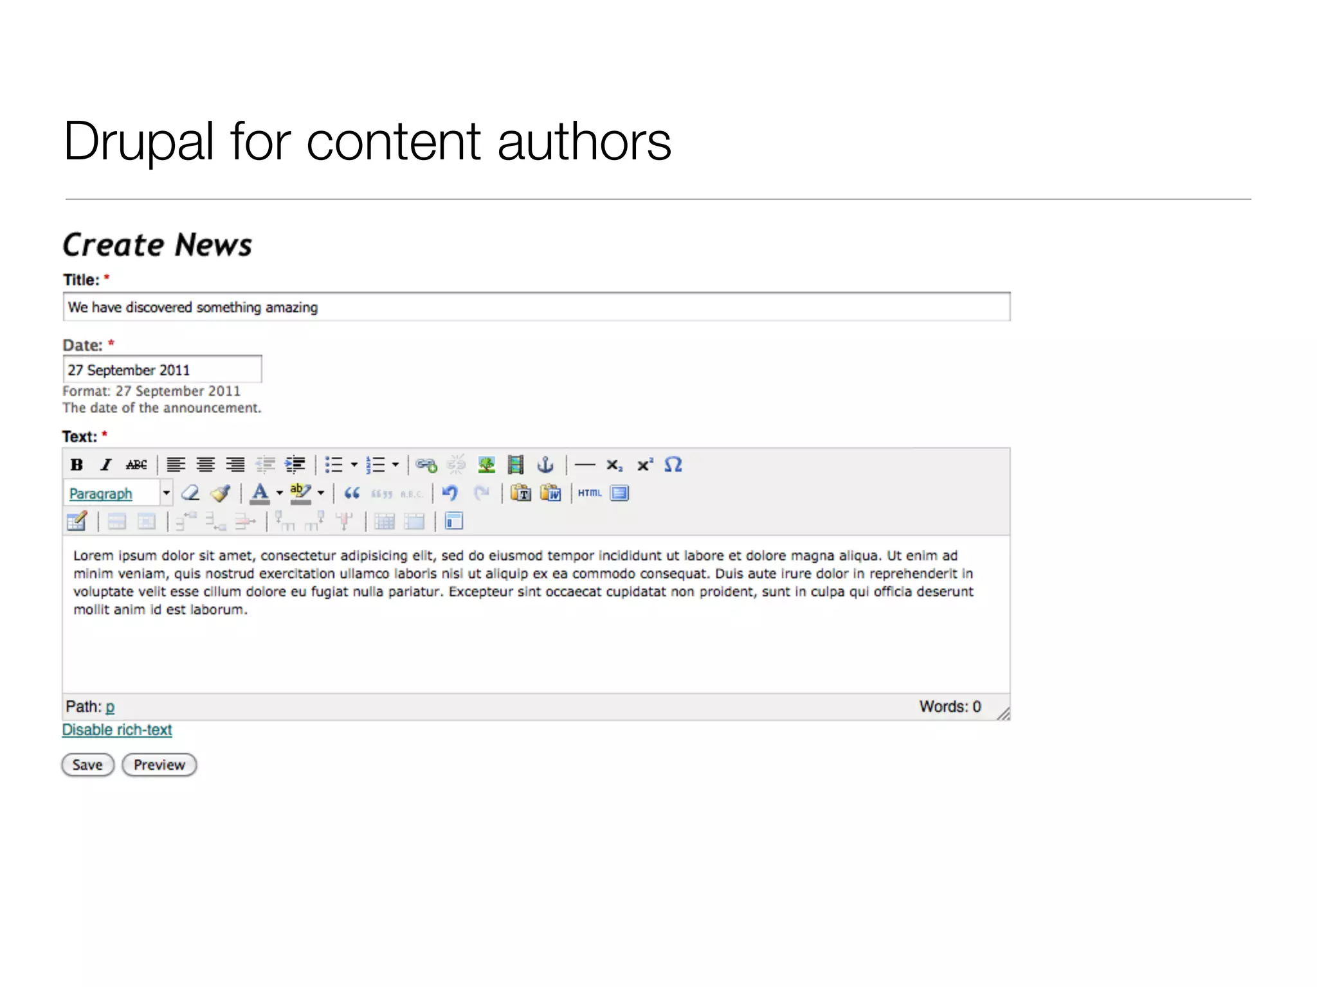The width and height of the screenshot is (1317, 987).
Task: Delete the table column
Action: 344,521
